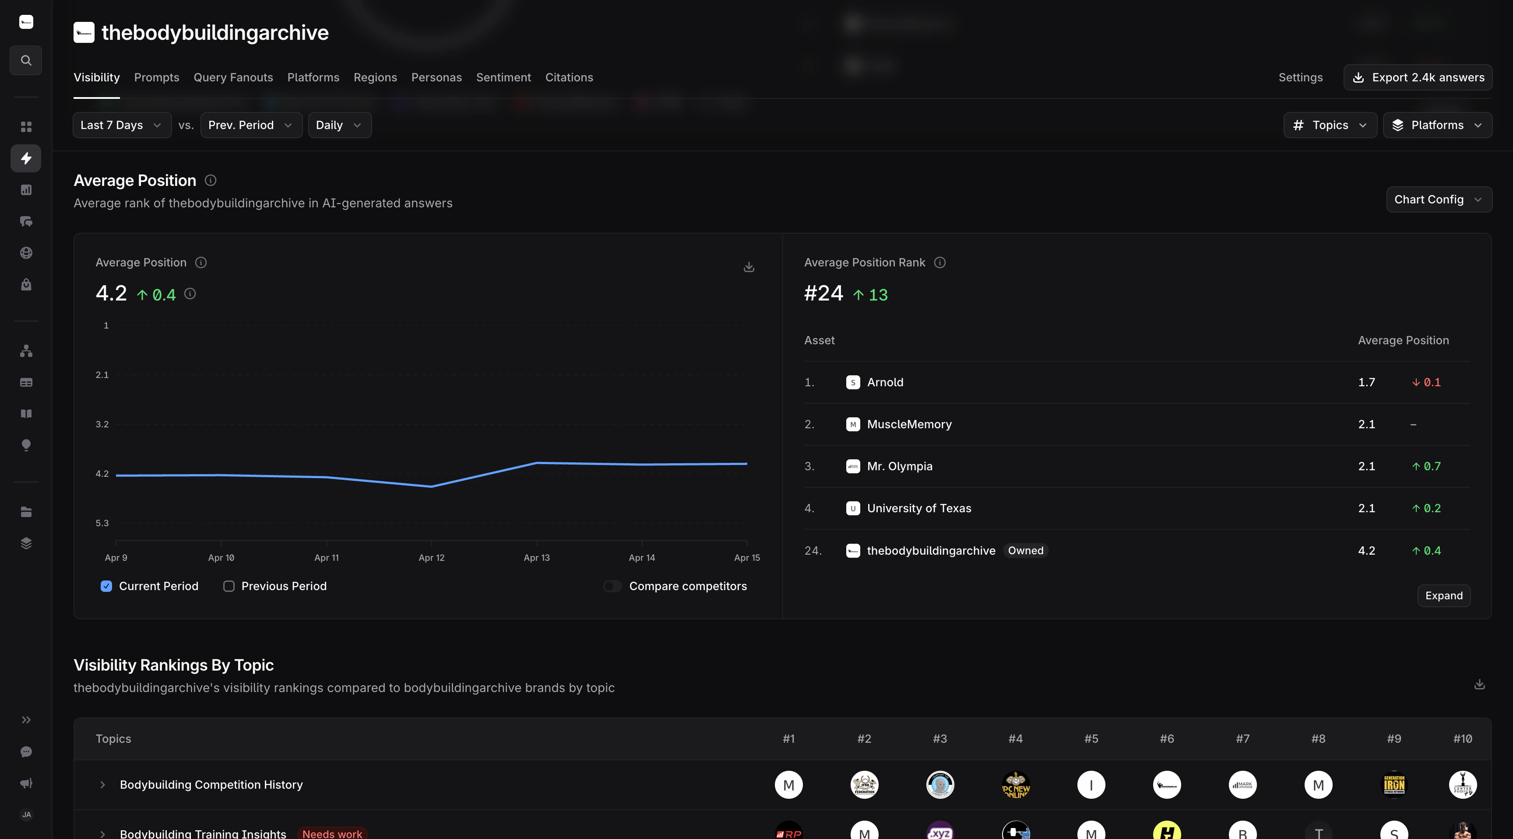Open the Platforms filter dropdown
The width and height of the screenshot is (1513, 839).
[1438, 125]
